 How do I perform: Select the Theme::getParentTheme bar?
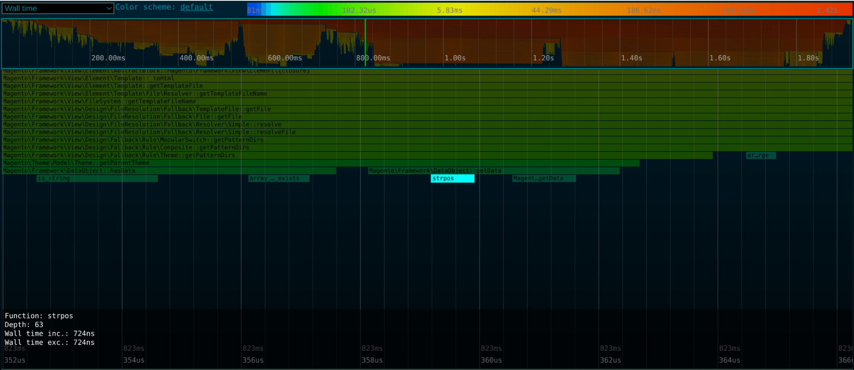(x=321, y=163)
